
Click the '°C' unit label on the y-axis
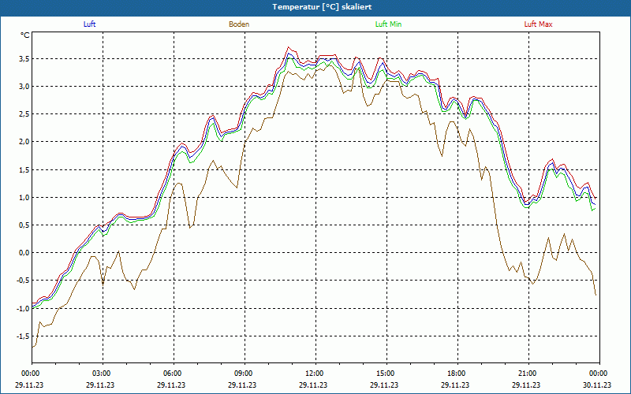25,35
